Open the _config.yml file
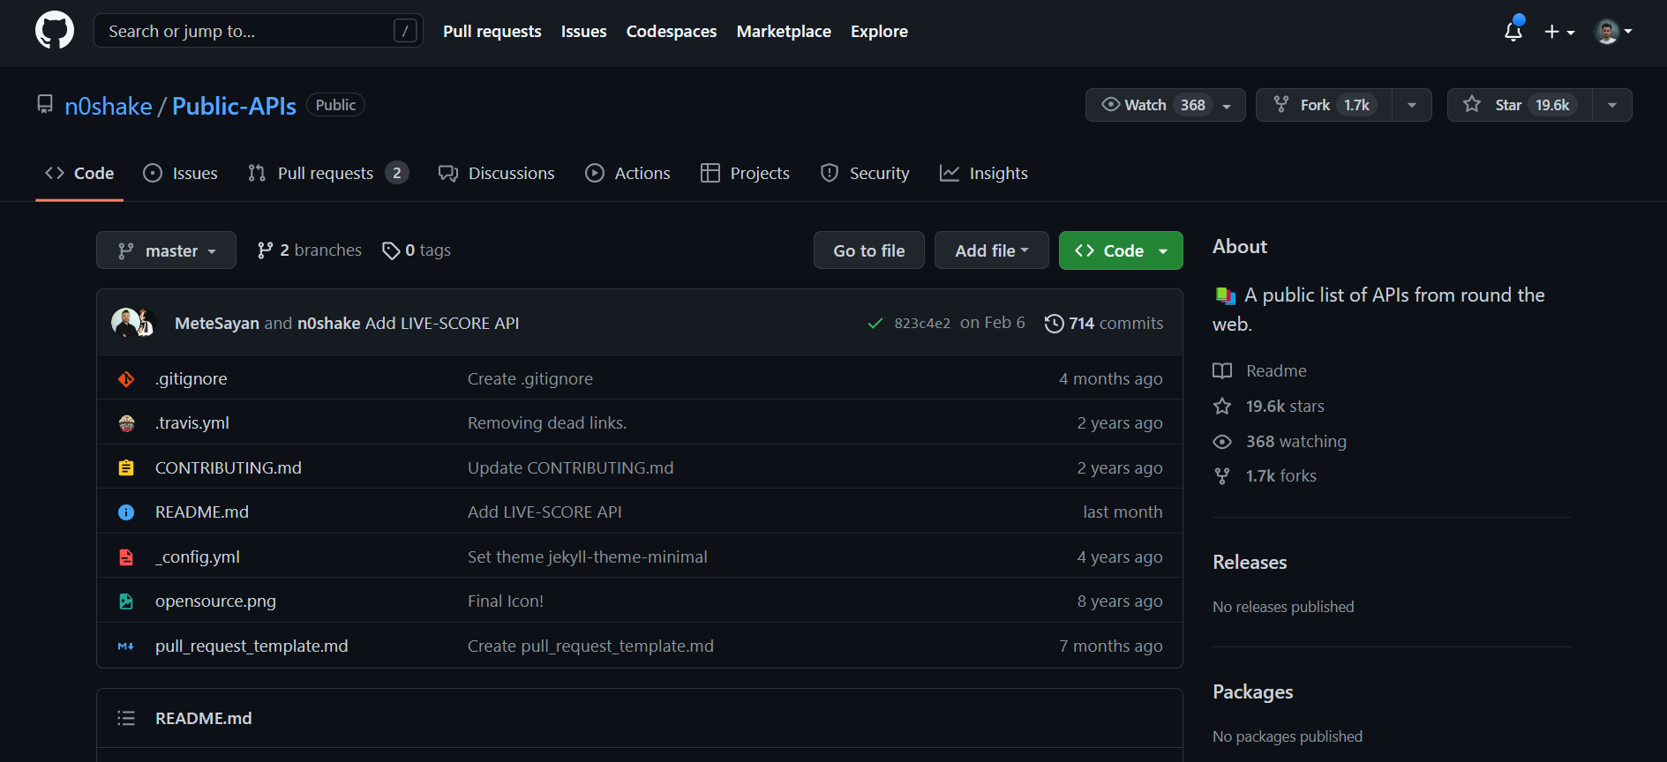Screen dimensions: 1667x762 198,557
